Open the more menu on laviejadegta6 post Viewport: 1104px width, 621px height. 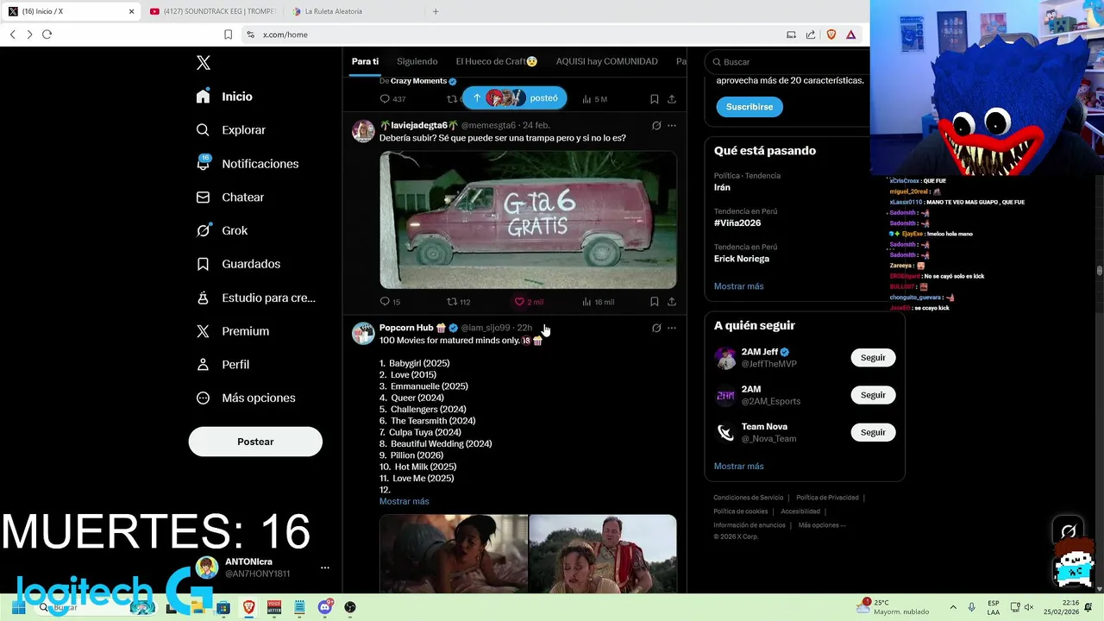coord(672,126)
